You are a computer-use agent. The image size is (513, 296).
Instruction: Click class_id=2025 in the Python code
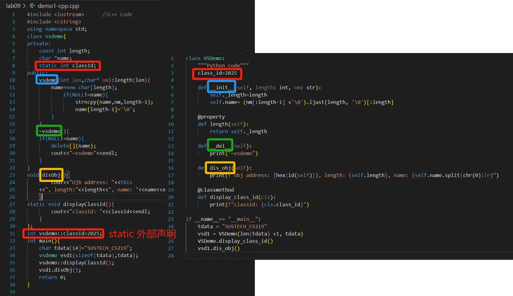click(217, 73)
